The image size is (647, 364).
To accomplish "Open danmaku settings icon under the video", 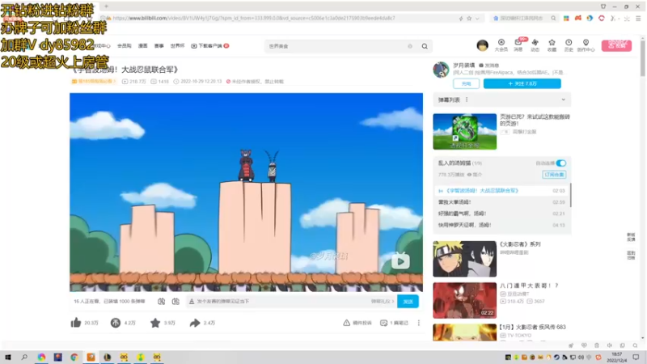I will [175, 301].
